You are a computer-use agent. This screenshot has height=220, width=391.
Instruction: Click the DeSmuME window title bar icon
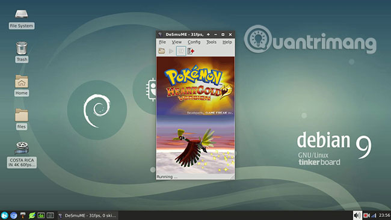[x=161, y=34]
